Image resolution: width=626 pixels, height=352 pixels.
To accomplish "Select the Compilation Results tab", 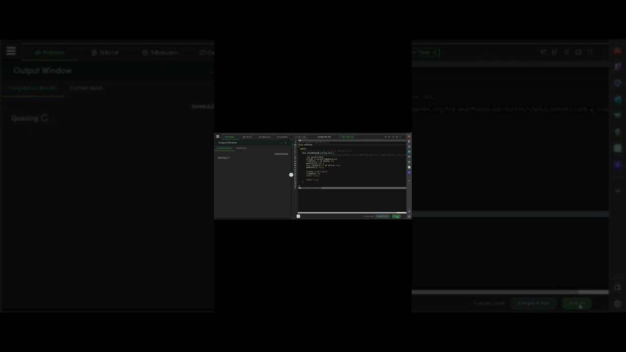I will point(224,148).
